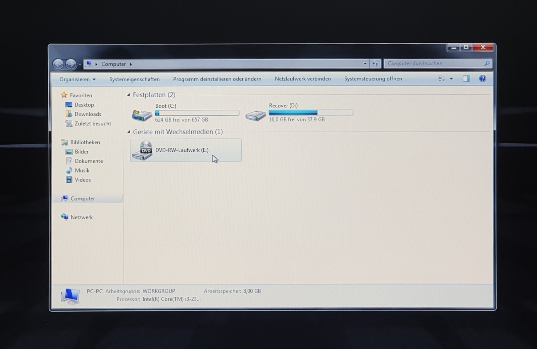Click Systemsteuerung öffnen
The height and width of the screenshot is (349, 537).
373,79
